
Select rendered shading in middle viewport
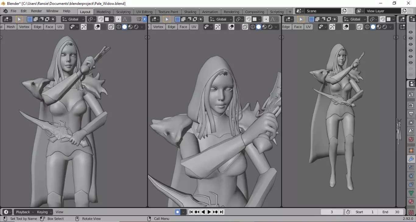(x=270, y=27)
